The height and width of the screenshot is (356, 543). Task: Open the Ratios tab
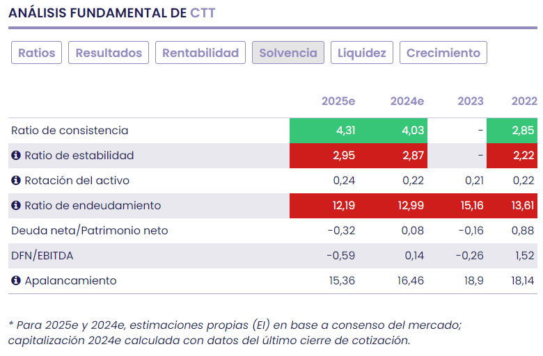(x=37, y=53)
